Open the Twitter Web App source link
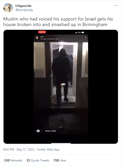This screenshot has width=122, height=167. tap(48, 150)
